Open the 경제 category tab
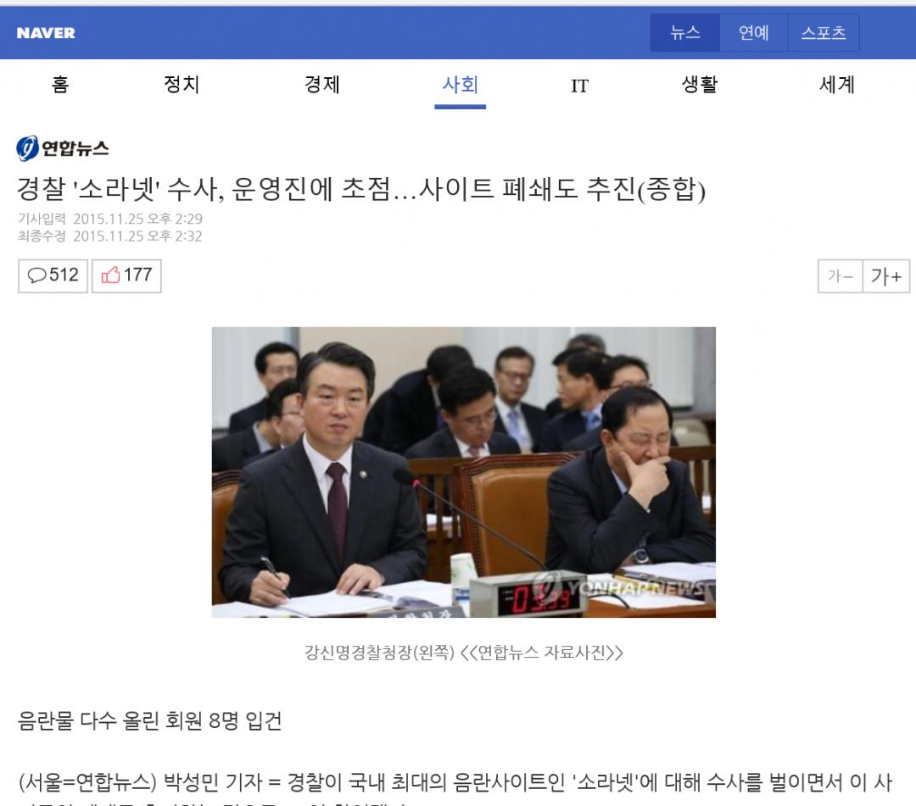This screenshot has width=916, height=806. 322,86
